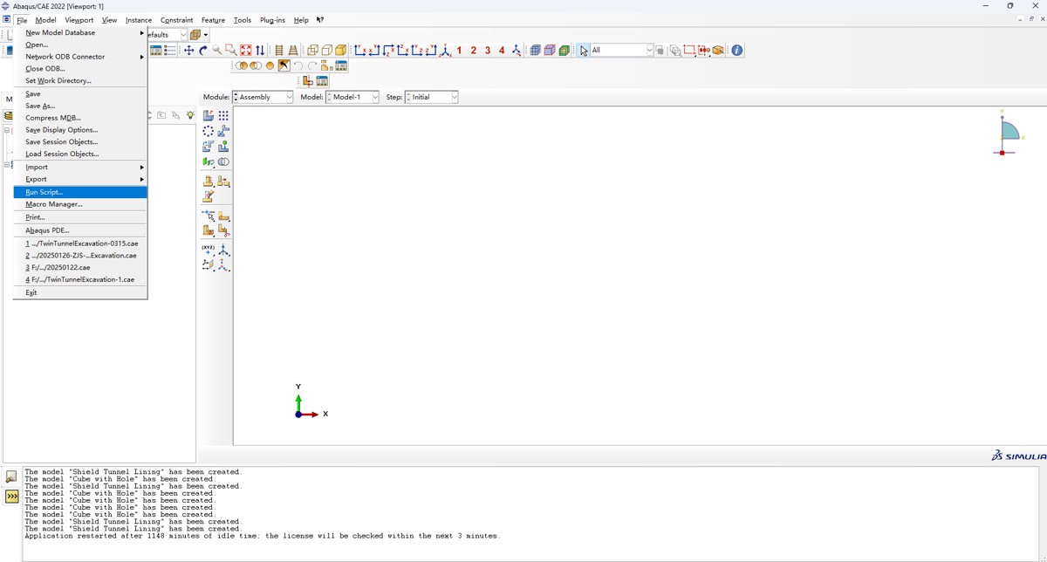This screenshot has width=1047, height=562.
Task: Expand the Network ODB Connector submenu
Action: 80,57
